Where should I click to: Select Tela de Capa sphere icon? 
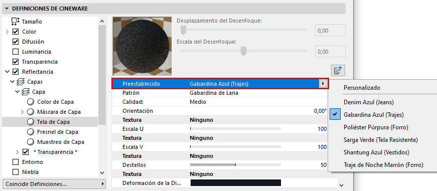31,122
